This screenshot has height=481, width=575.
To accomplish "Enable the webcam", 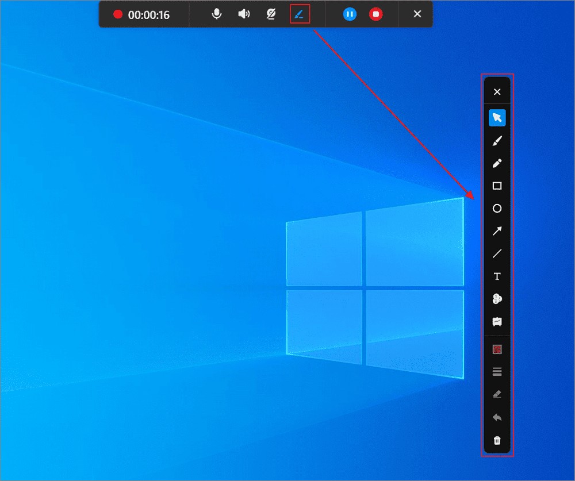I will pyautogui.click(x=270, y=14).
